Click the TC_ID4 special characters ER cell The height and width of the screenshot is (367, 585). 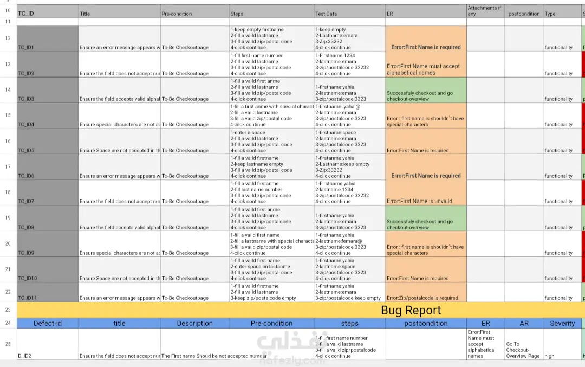426,115
